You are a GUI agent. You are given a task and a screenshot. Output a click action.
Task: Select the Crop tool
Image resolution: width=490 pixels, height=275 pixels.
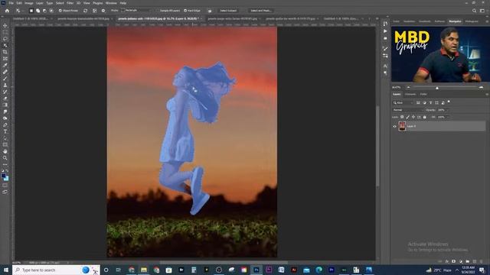(x=5, y=52)
